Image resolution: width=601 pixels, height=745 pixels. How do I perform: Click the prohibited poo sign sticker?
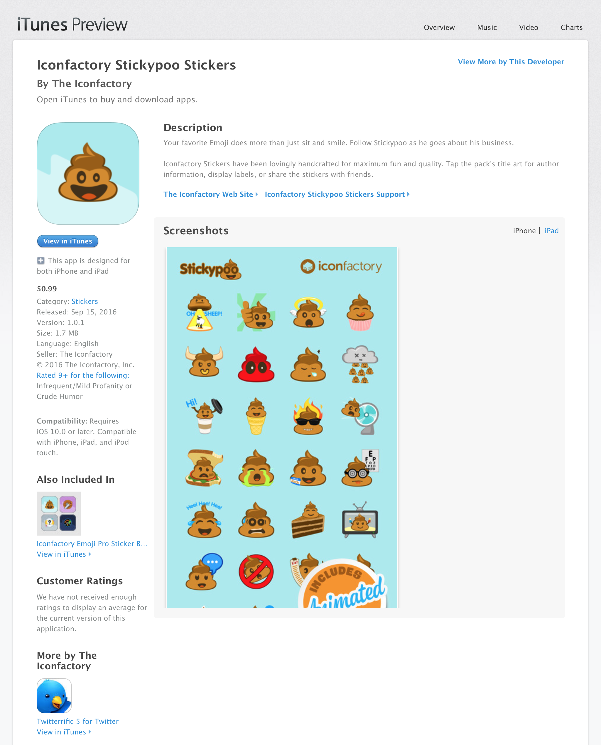coord(256,572)
